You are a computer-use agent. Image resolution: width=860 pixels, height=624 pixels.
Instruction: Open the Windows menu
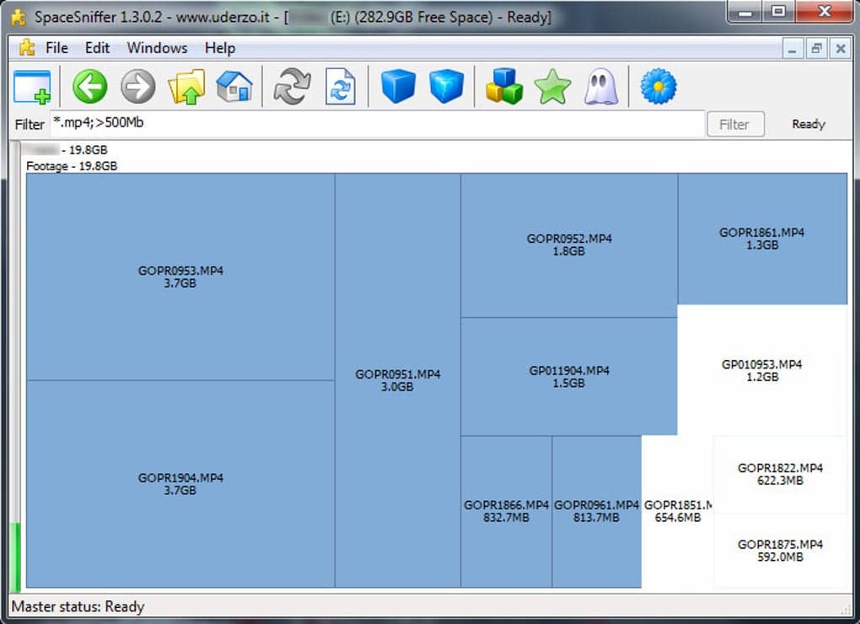tap(157, 48)
